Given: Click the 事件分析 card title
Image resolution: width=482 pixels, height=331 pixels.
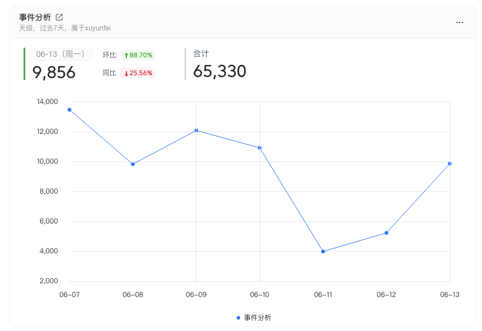Looking at the screenshot, I should [35, 17].
